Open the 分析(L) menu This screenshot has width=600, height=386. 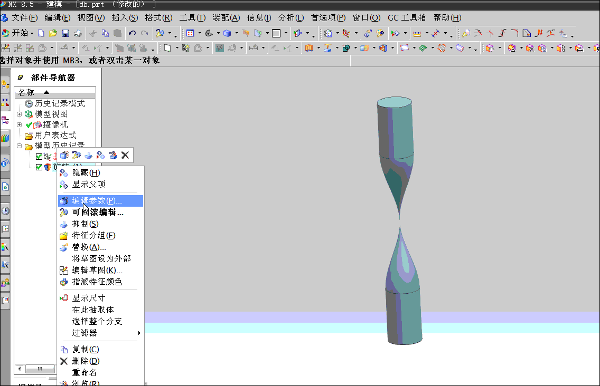(291, 17)
